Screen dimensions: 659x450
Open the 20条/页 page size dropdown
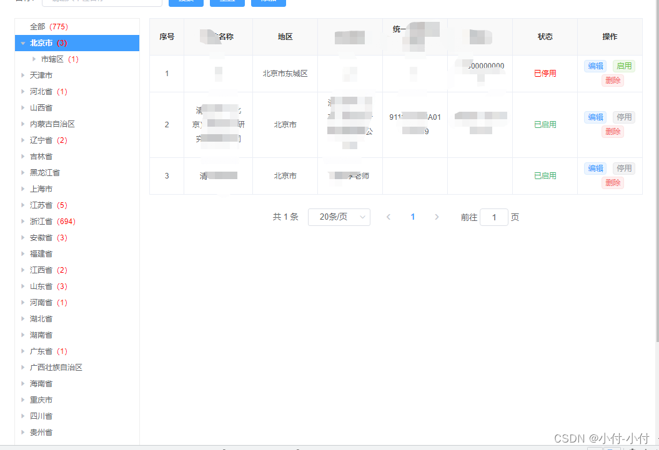coord(339,217)
